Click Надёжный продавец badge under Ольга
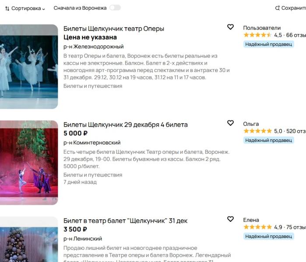 [x=268, y=140]
